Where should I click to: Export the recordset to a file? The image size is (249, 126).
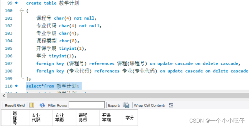tap(126, 105)
